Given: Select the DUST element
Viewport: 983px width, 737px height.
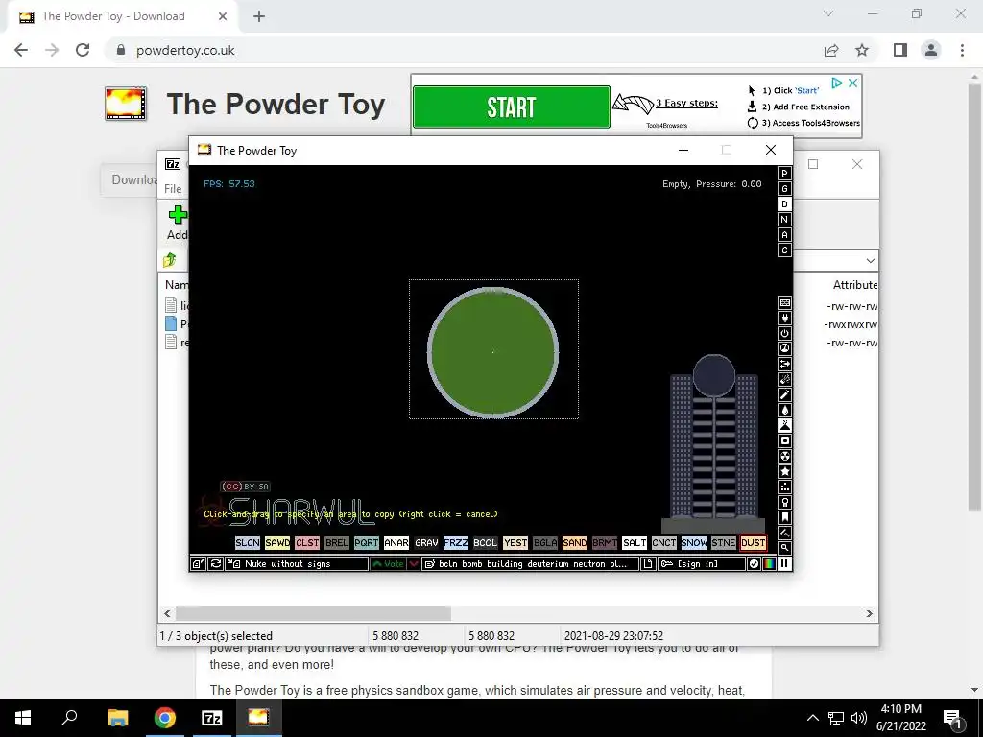Looking at the screenshot, I should 754,543.
